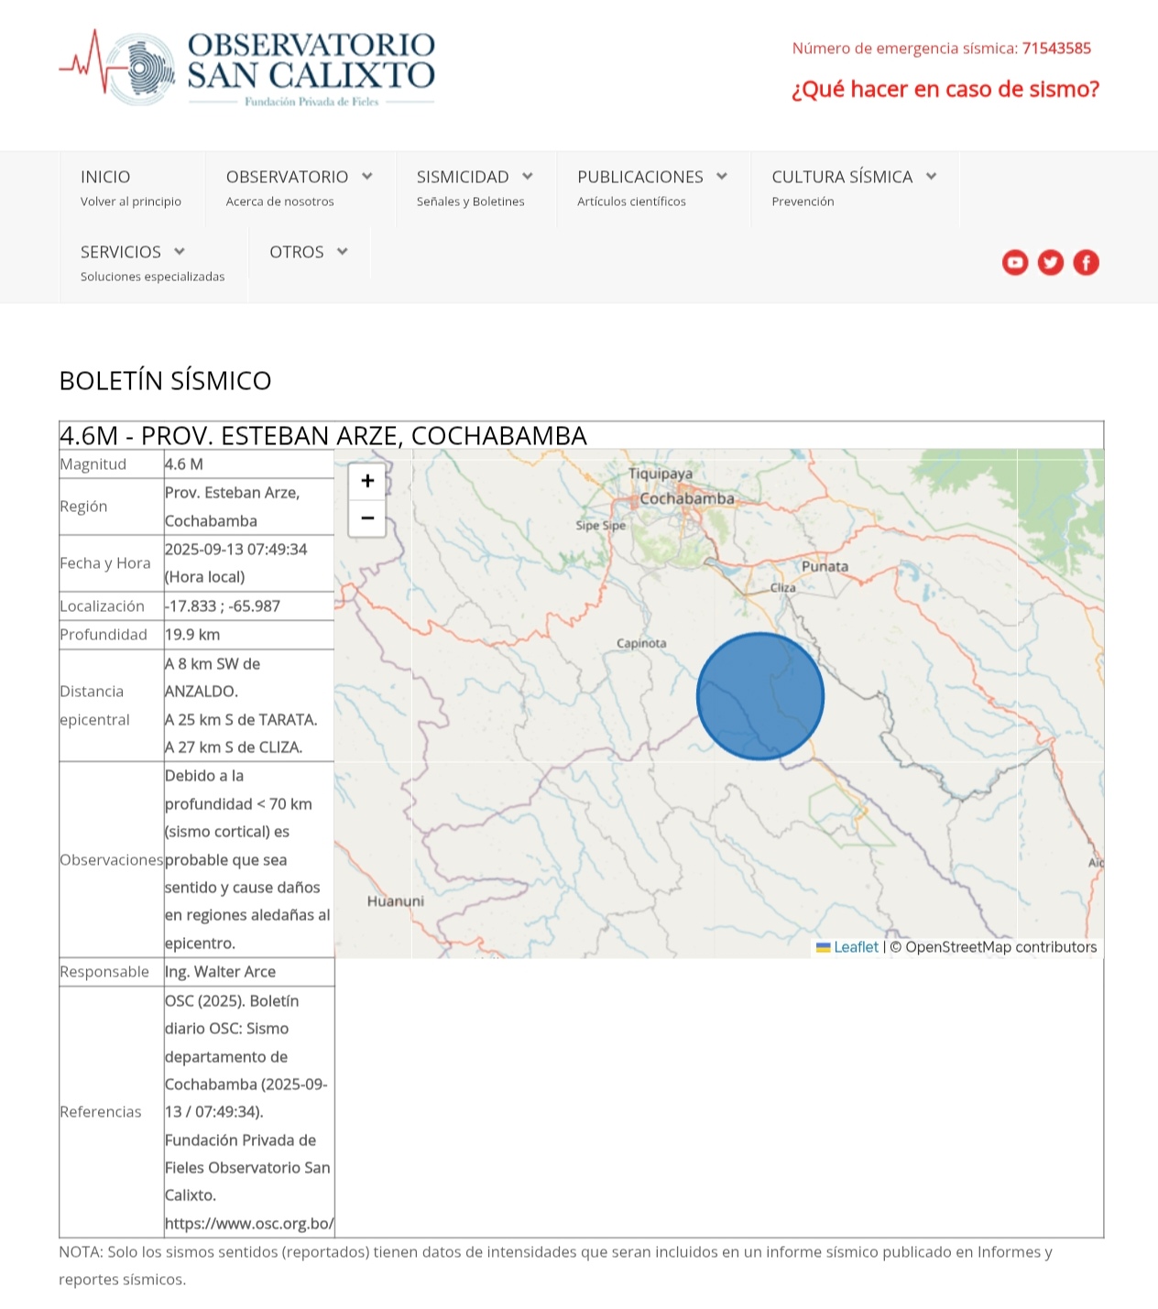Click the depth value '19.9 km'
1158x1309 pixels.
tap(192, 635)
